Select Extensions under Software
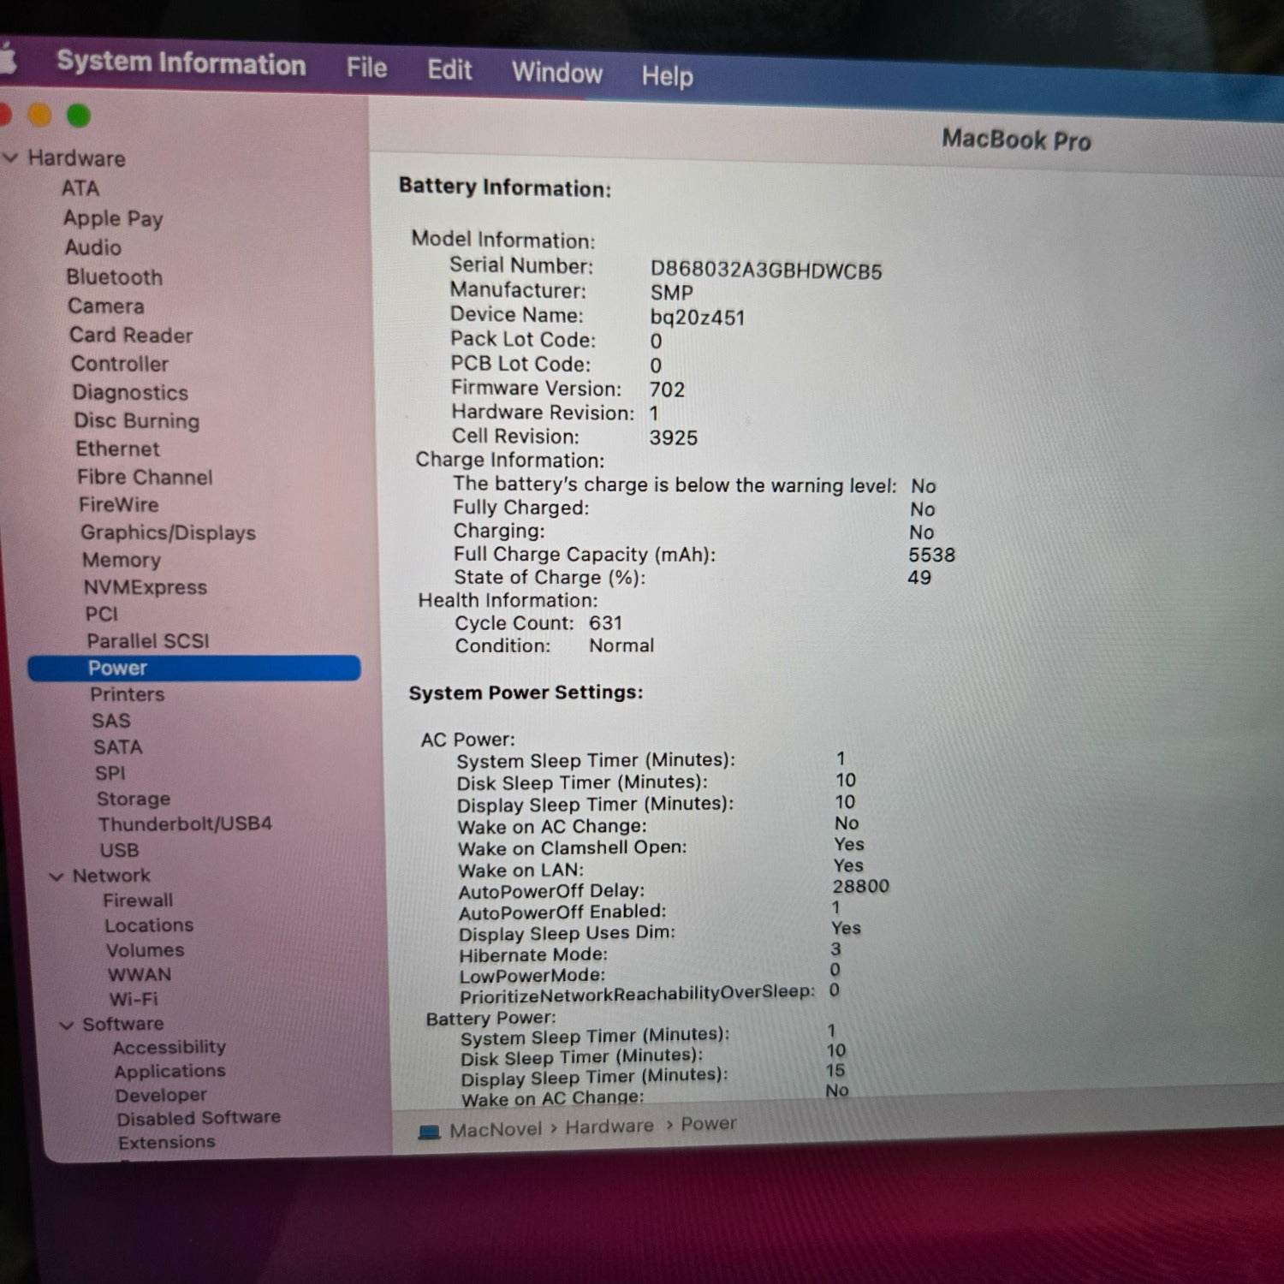Viewport: 1284px width, 1284px height. click(x=167, y=1143)
